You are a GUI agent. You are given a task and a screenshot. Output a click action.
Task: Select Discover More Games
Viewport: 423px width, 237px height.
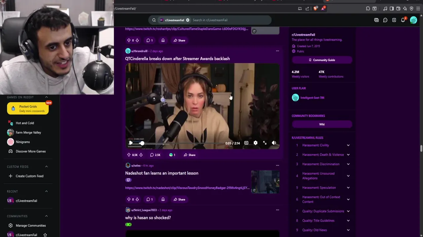click(31, 151)
